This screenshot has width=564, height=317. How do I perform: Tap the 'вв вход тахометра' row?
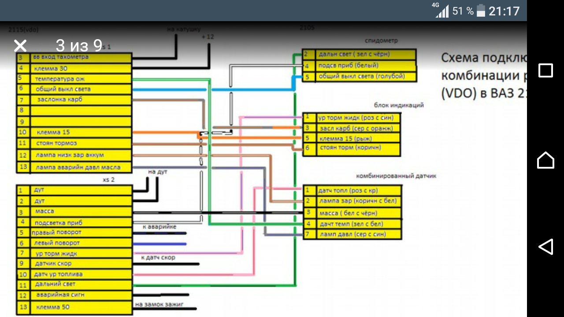click(x=74, y=58)
